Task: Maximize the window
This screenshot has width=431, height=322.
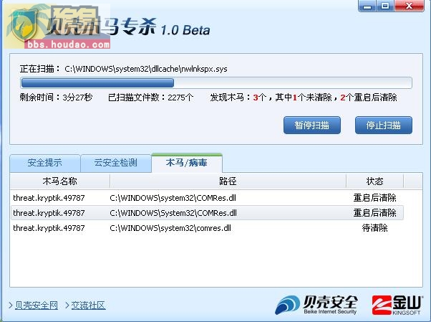Action: (385, 6)
